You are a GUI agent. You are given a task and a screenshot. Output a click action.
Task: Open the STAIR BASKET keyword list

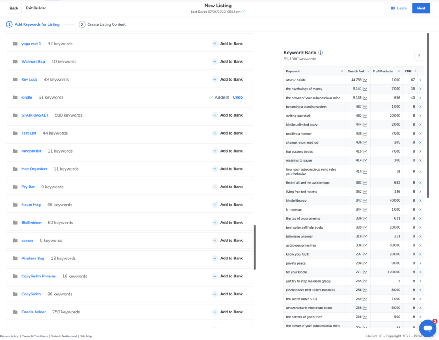35,115
